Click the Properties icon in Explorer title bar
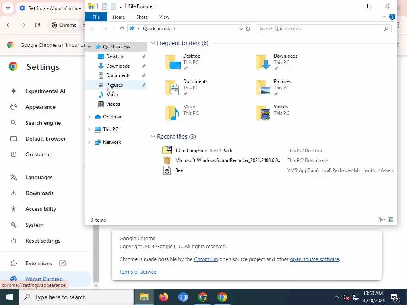Image resolution: width=407 pixels, height=305 pixels. 105,6
